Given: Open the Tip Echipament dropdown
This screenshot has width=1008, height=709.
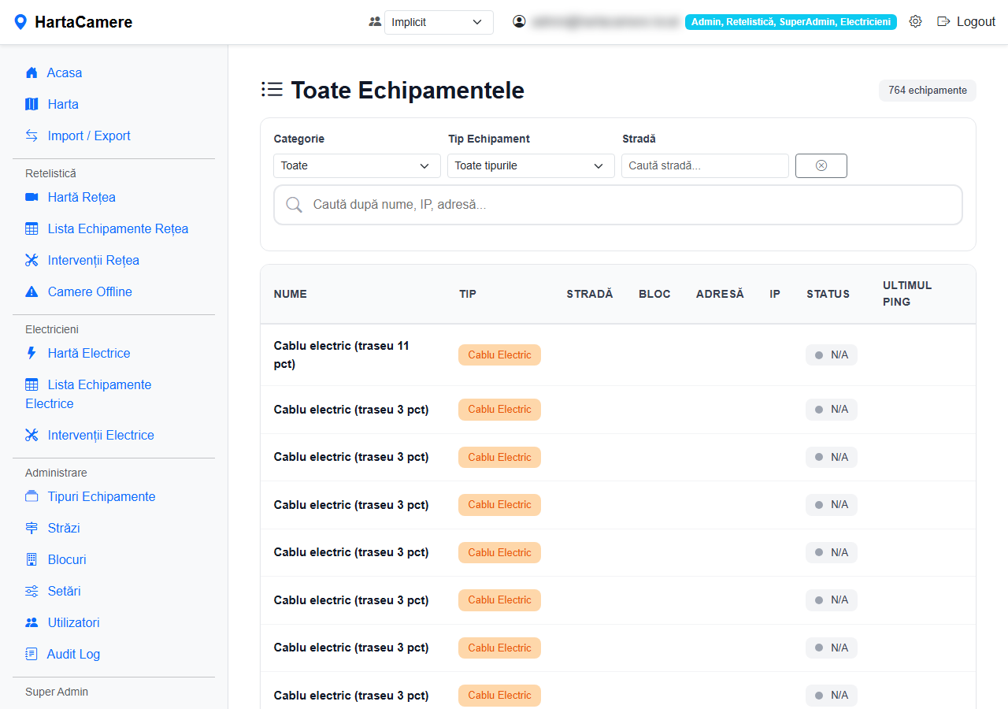Looking at the screenshot, I should (531, 165).
